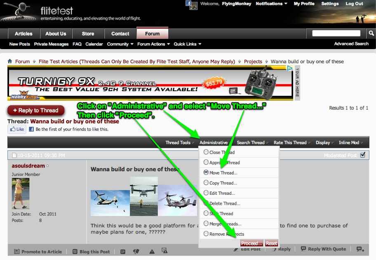The height and width of the screenshot is (260, 376).
Task: Tick the Moderated Post checkbox
Action: (363, 155)
